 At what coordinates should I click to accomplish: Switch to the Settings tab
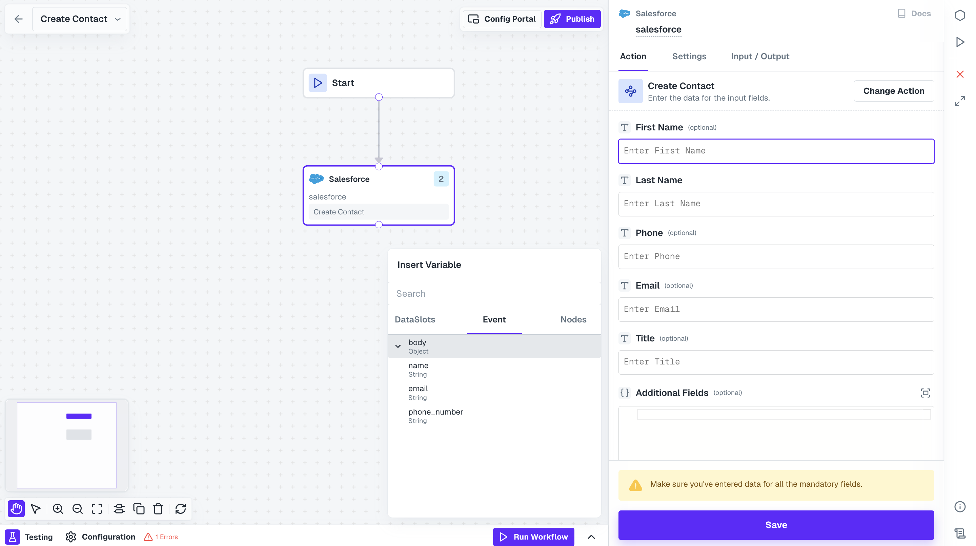click(x=689, y=57)
